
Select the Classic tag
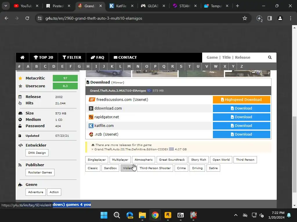93,168
